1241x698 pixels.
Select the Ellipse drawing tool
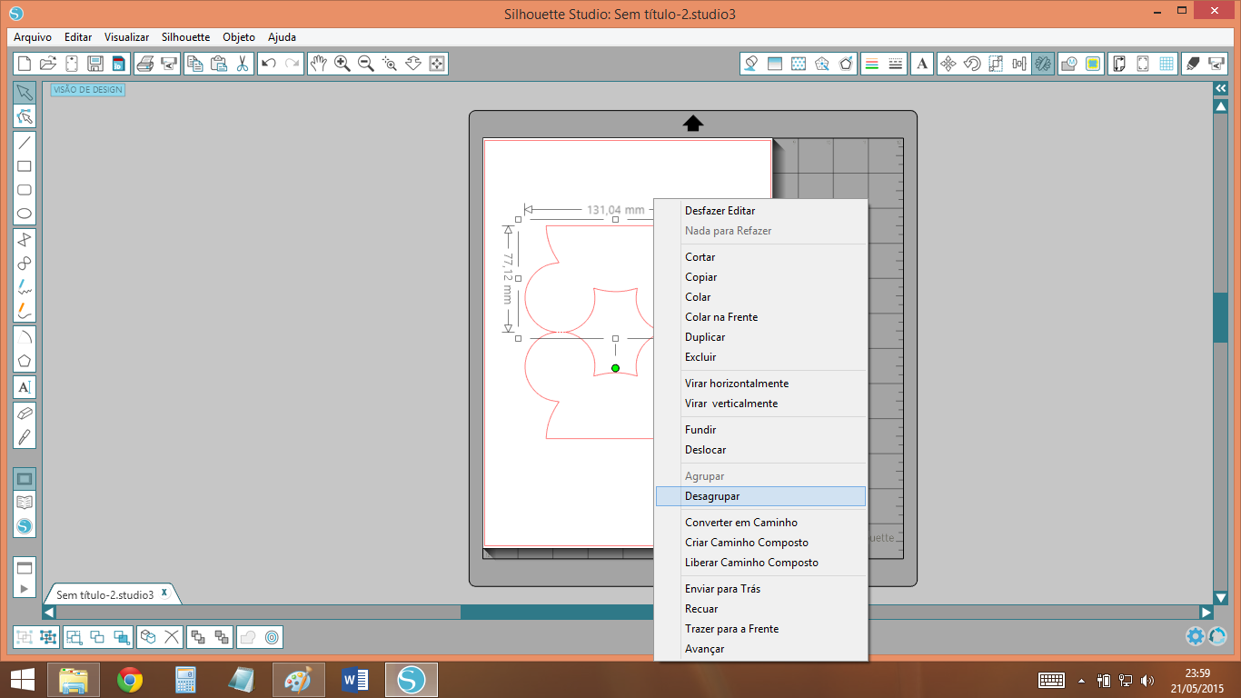tap(25, 214)
